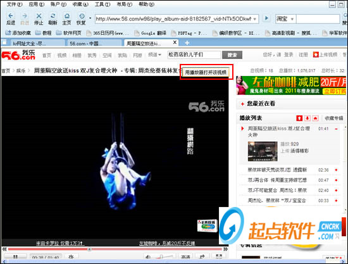Click the browser Back (后退) button
The height and width of the screenshot is (264, 348).
coord(10,18)
